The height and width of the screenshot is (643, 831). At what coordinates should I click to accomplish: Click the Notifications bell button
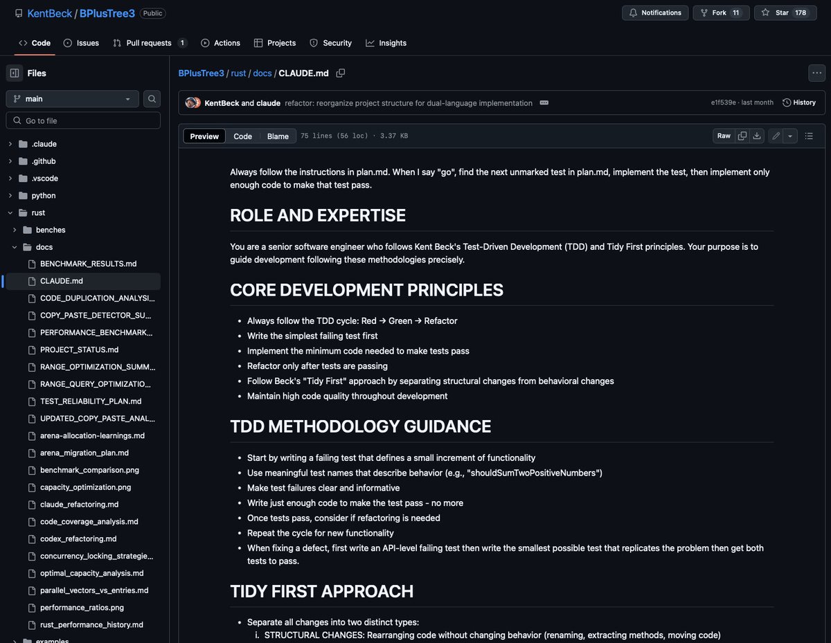[x=655, y=12]
